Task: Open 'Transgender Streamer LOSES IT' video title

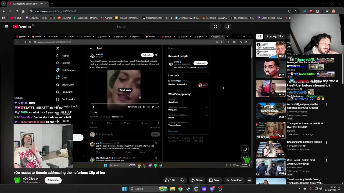Action: click(x=305, y=125)
